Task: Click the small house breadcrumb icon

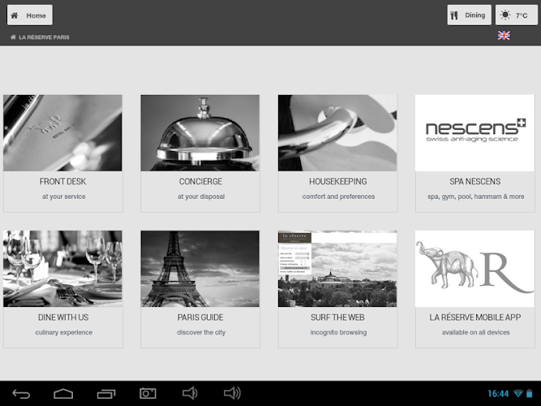Action: 13,37
